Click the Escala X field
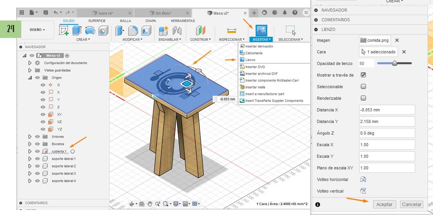 click(387, 145)
